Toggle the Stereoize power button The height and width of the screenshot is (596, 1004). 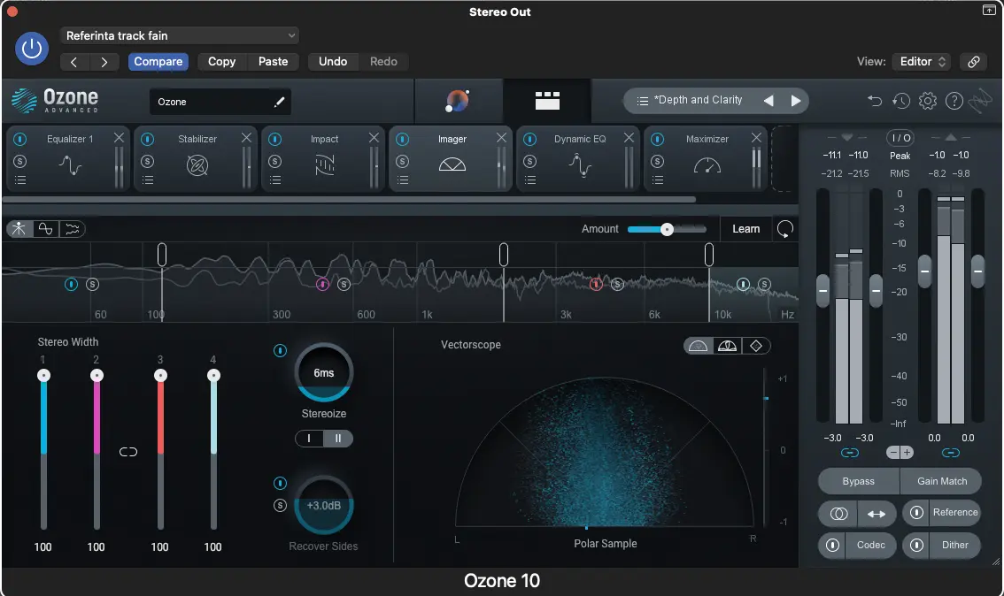click(x=281, y=351)
